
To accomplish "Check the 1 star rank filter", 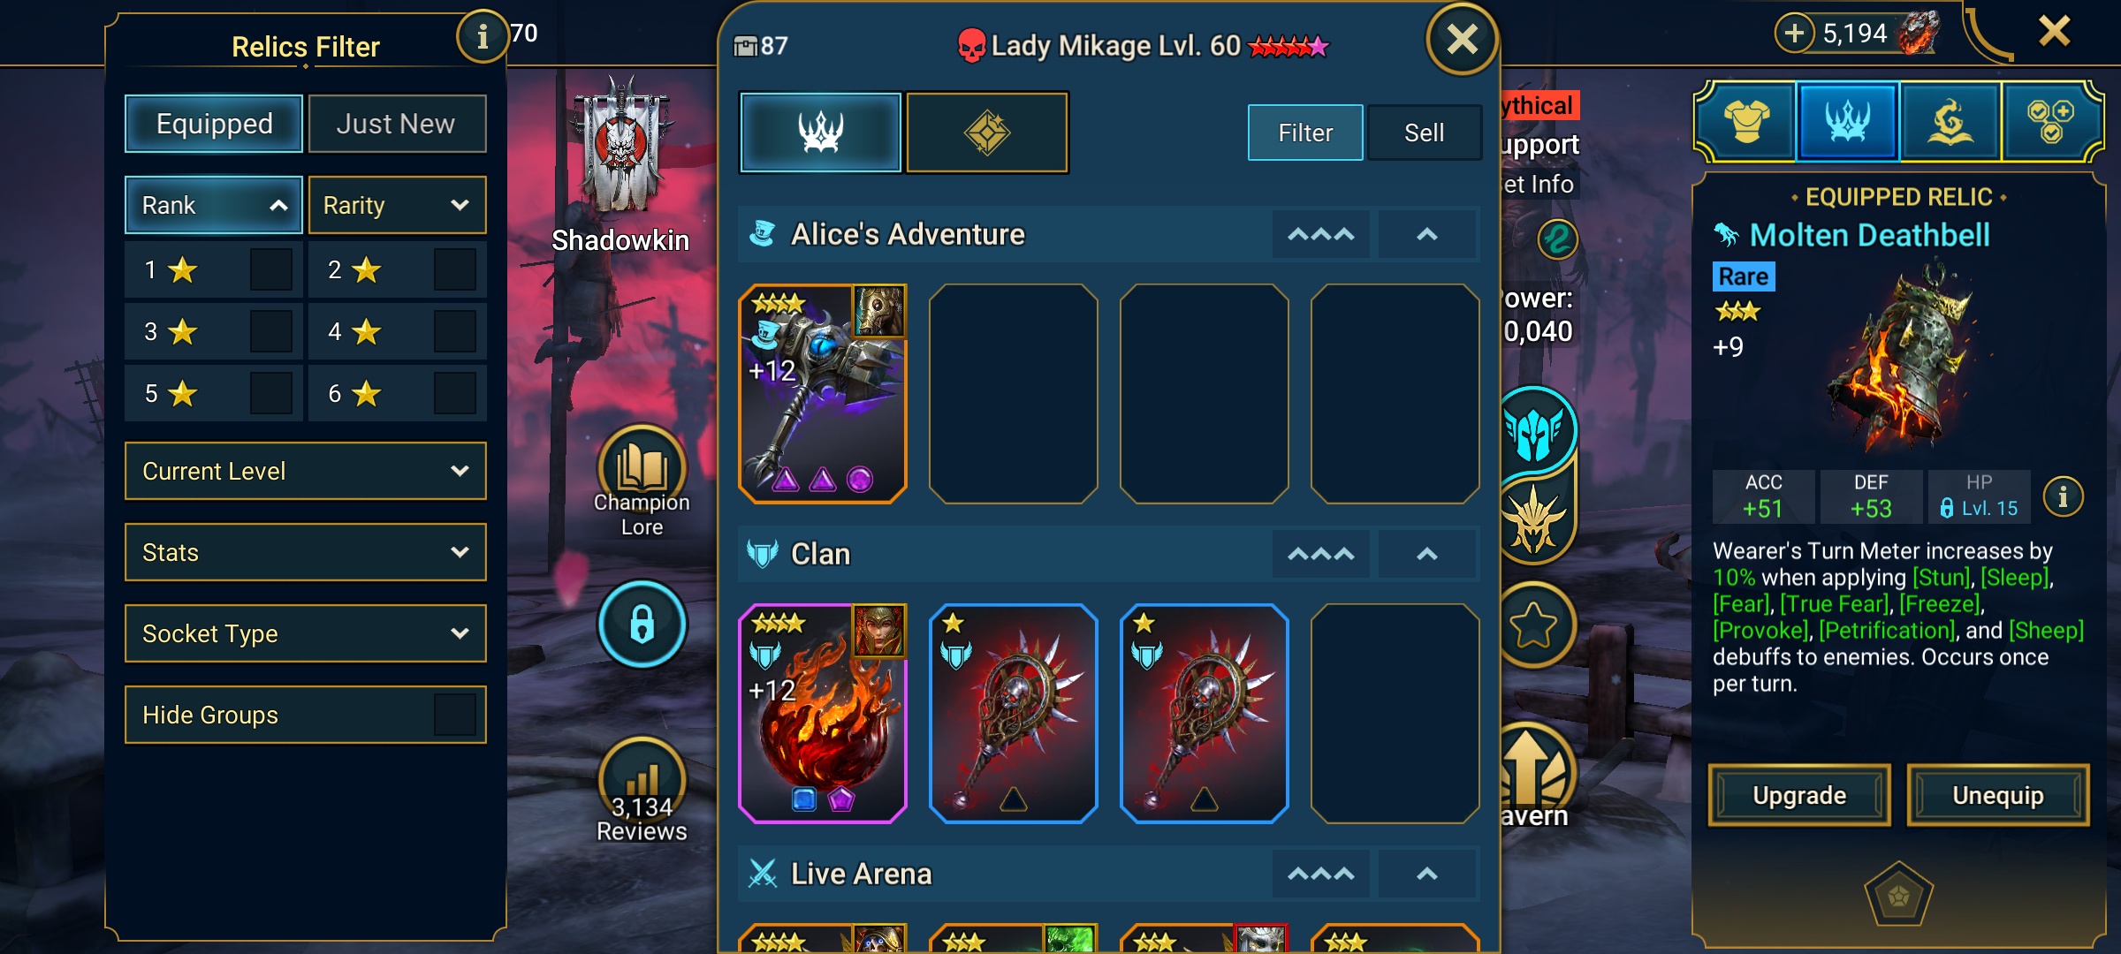I will [270, 269].
